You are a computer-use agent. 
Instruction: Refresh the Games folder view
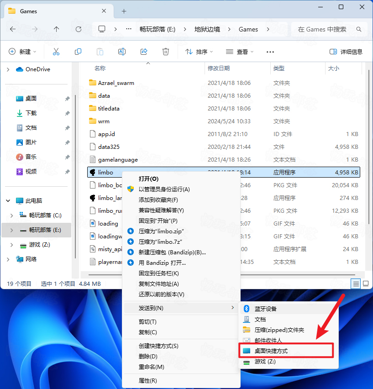coord(79,29)
